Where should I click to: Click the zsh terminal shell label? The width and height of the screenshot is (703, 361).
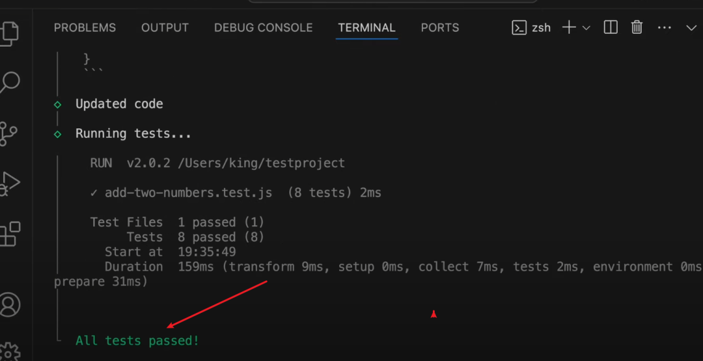pos(531,27)
